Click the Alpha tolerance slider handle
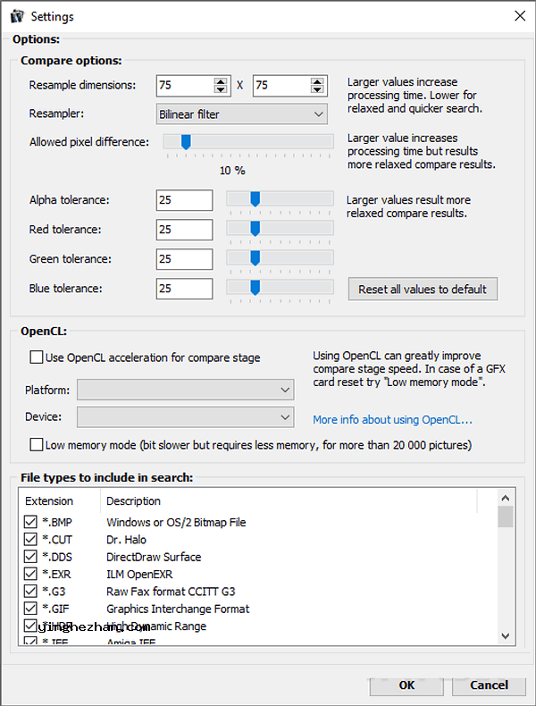Image resolution: width=536 pixels, height=706 pixels. click(255, 199)
